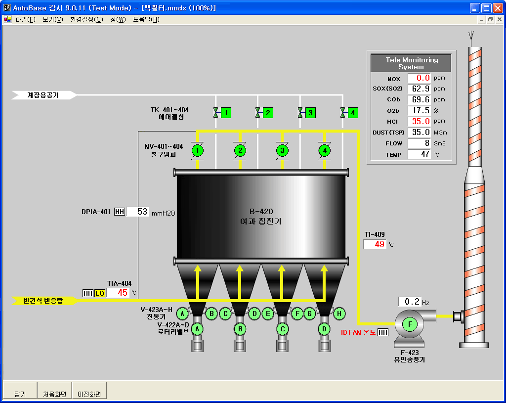This screenshot has height=403, width=506.
Task: Toggle the HH alarm indicator for DPIA-401
Action: coord(120,212)
